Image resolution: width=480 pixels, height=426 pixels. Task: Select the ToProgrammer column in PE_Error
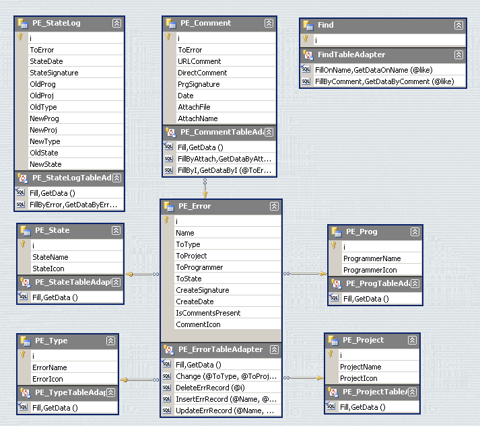228,267
